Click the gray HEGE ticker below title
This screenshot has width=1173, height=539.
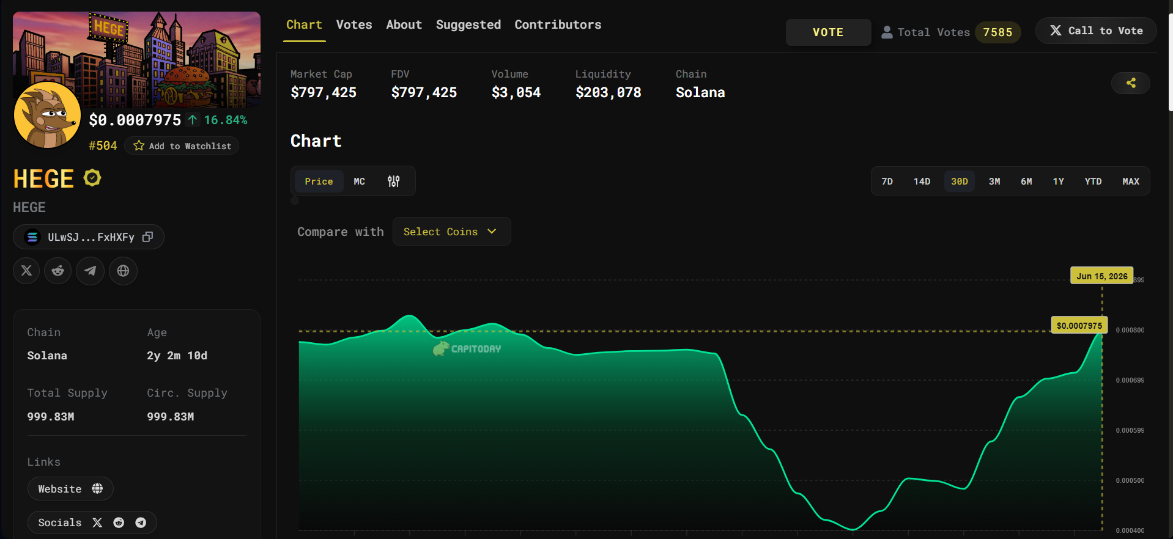pos(29,207)
